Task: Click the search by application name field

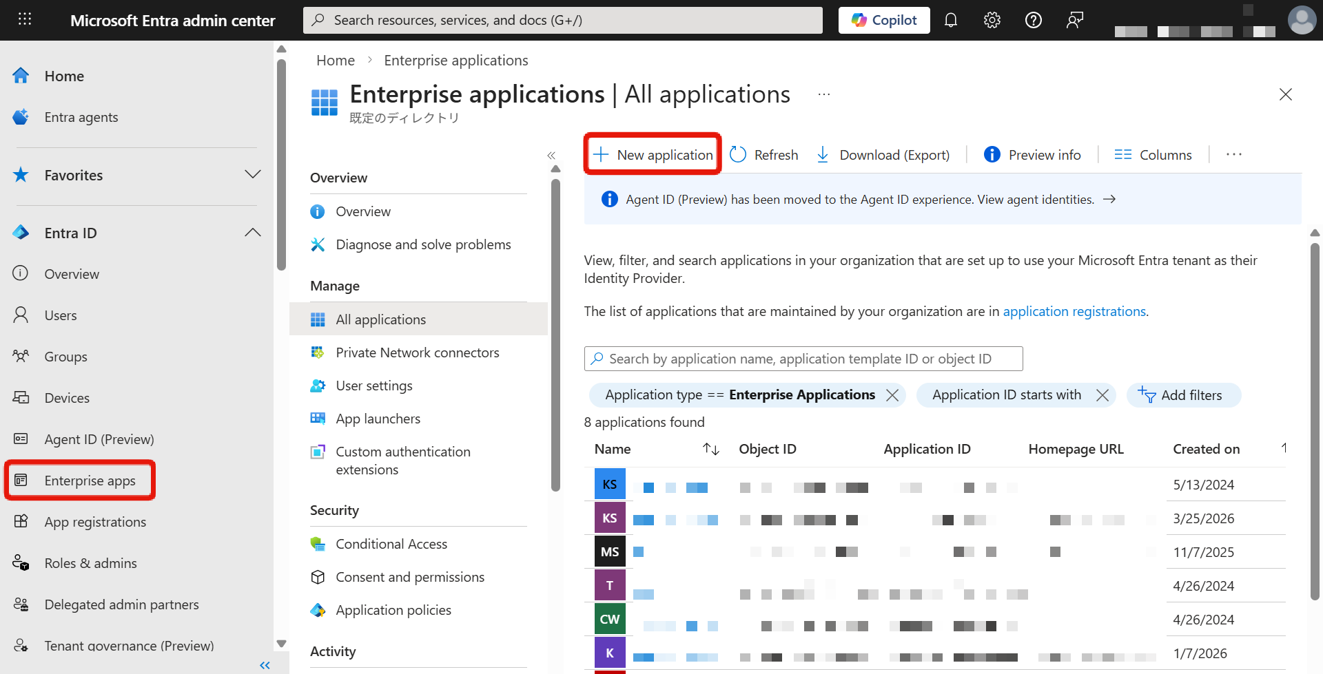Action: tap(803, 359)
